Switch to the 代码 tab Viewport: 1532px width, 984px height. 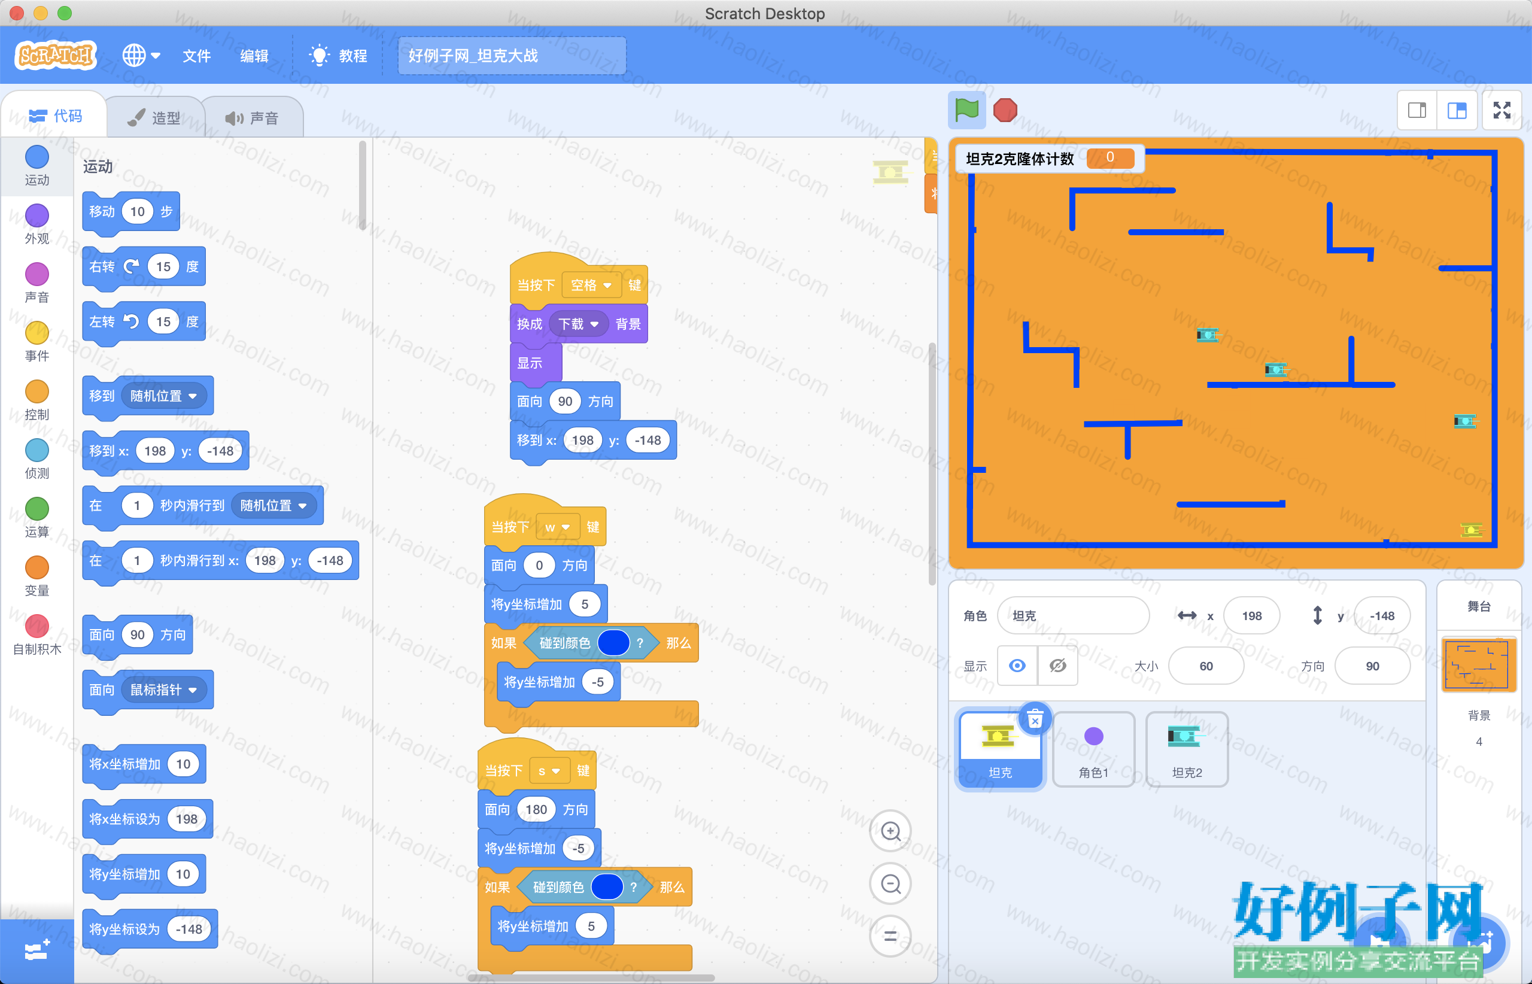point(55,116)
